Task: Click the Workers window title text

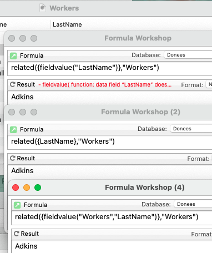Action: (x=64, y=8)
